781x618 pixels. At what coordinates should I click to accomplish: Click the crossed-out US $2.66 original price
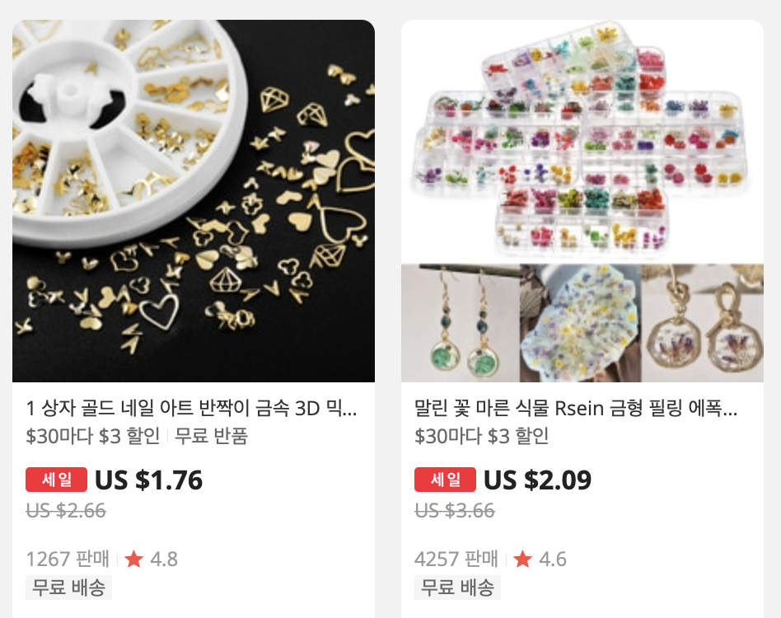tap(66, 511)
